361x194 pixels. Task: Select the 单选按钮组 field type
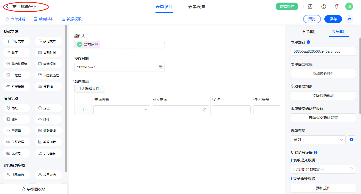coord(17,64)
